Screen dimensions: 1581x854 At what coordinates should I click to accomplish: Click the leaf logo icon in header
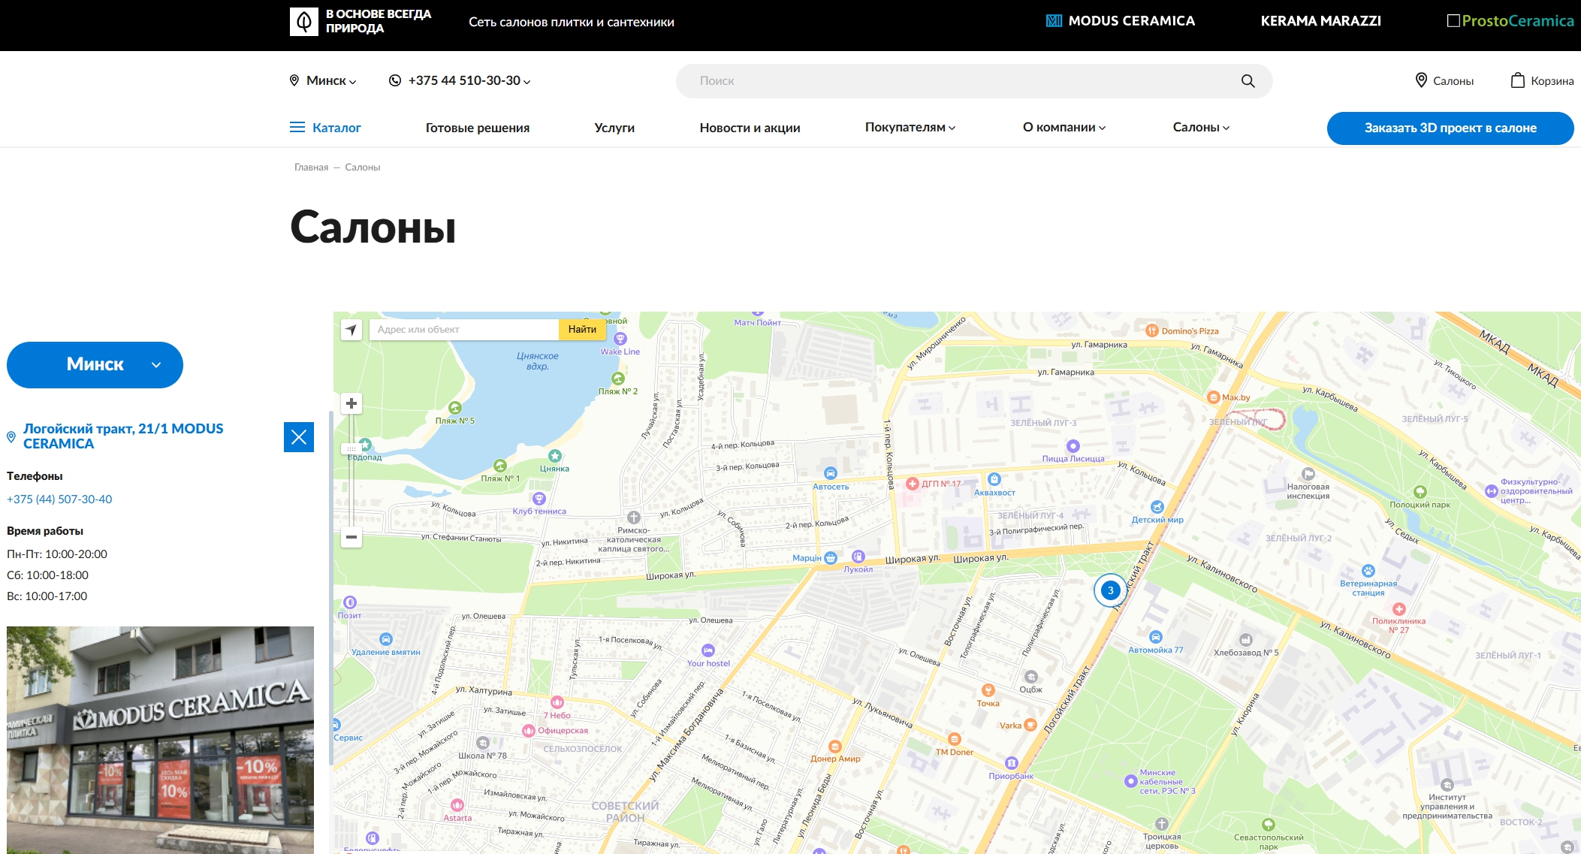coord(304,22)
